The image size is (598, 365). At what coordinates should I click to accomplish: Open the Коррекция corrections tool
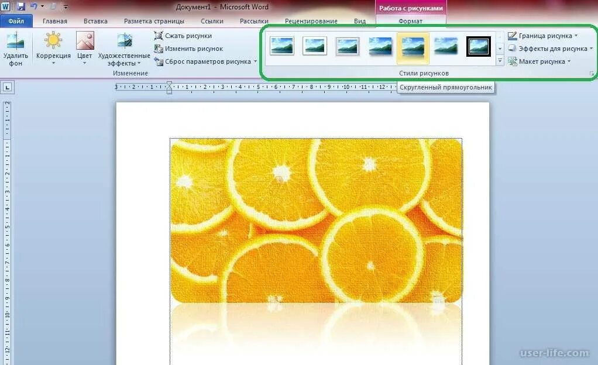point(53,49)
